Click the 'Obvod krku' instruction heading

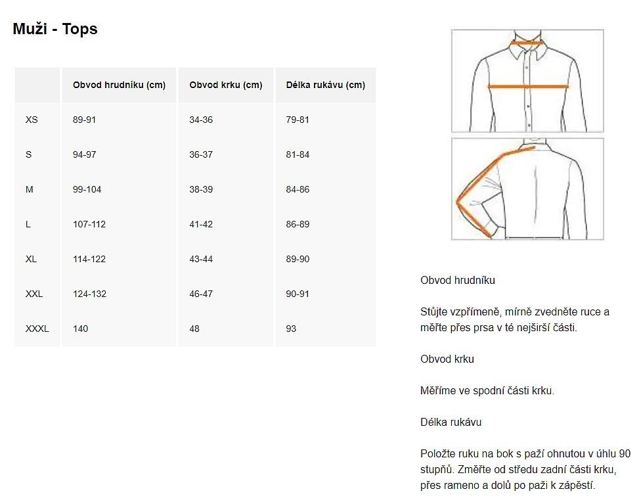(x=447, y=359)
